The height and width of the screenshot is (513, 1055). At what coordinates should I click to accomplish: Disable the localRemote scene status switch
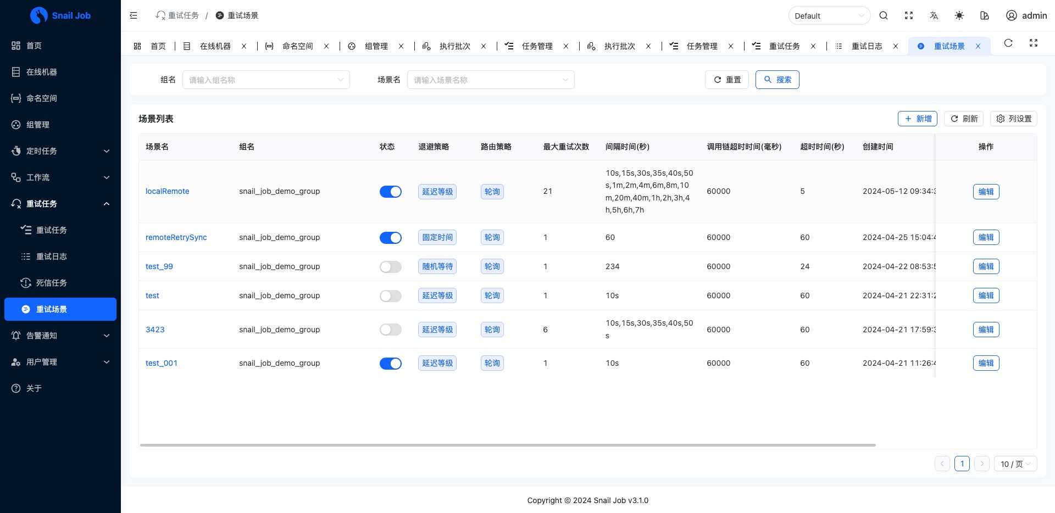pos(391,192)
